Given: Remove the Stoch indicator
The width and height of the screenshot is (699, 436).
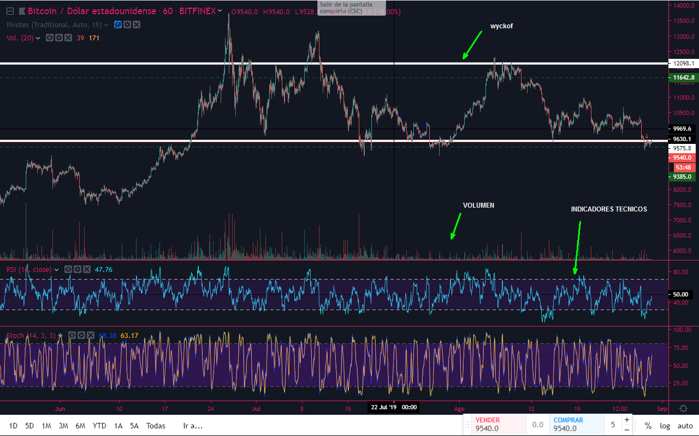Looking at the screenshot, I should pyautogui.click(x=90, y=335).
